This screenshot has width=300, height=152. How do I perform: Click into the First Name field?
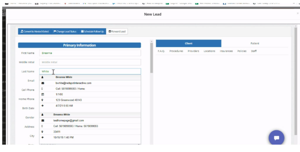click(x=90, y=53)
